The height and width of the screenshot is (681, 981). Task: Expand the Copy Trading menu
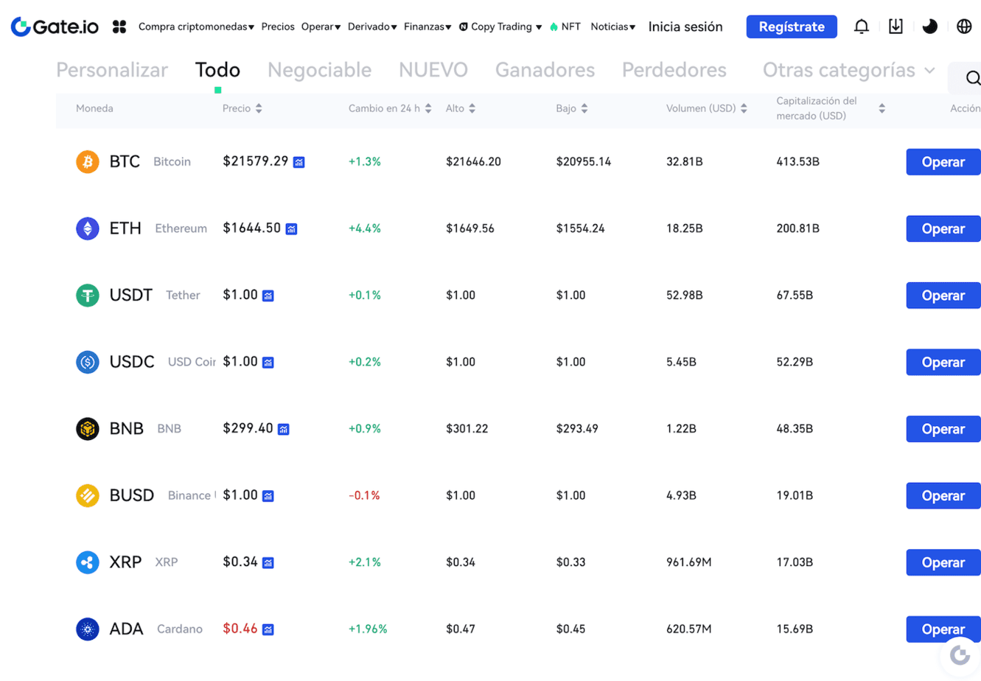500,27
